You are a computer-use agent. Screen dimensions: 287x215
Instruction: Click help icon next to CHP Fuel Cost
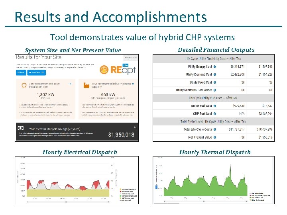[x=215, y=114]
